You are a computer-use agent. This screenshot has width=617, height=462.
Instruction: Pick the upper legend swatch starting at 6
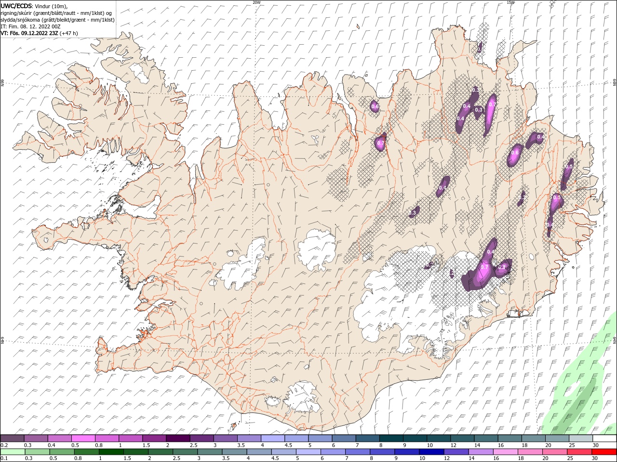(x=344, y=438)
